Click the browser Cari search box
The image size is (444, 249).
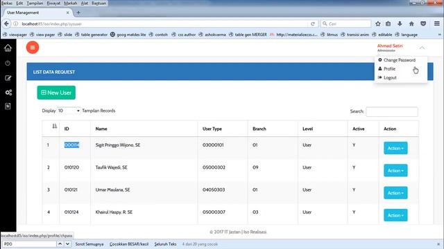[x=346, y=24]
